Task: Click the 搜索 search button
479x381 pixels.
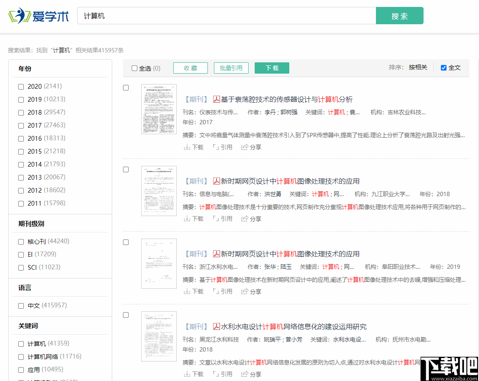Action: pos(399,15)
